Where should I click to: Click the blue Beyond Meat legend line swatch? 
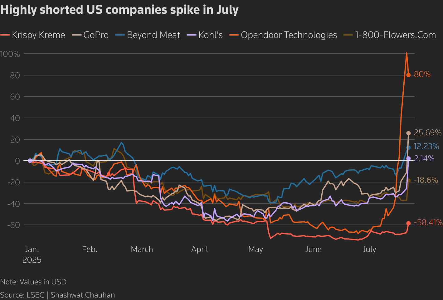pos(120,35)
